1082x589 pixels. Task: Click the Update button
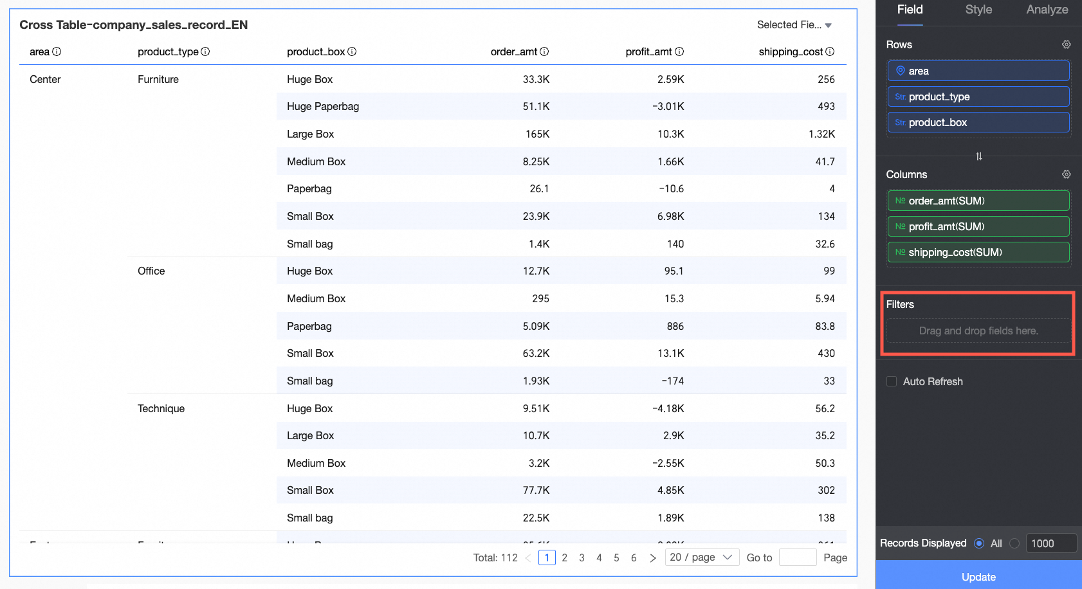coord(978,577)
